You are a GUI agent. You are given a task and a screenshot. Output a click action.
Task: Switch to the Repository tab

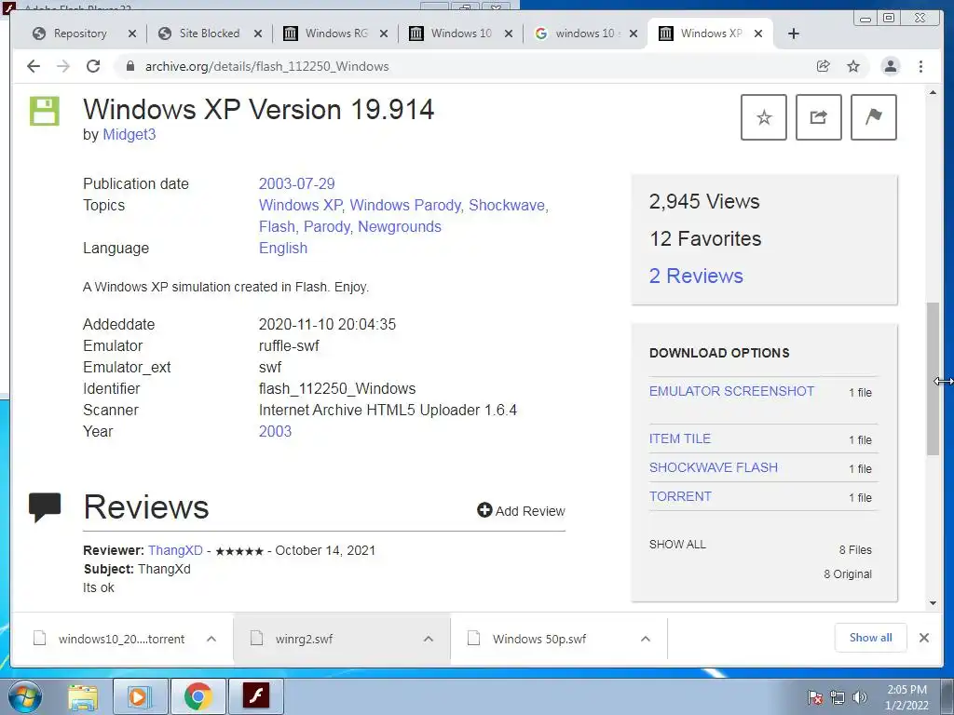pos(79,34)
